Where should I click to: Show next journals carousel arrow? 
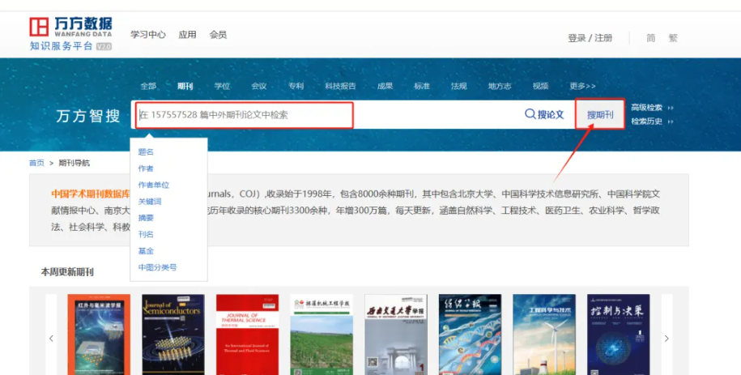tap(666, 338)
